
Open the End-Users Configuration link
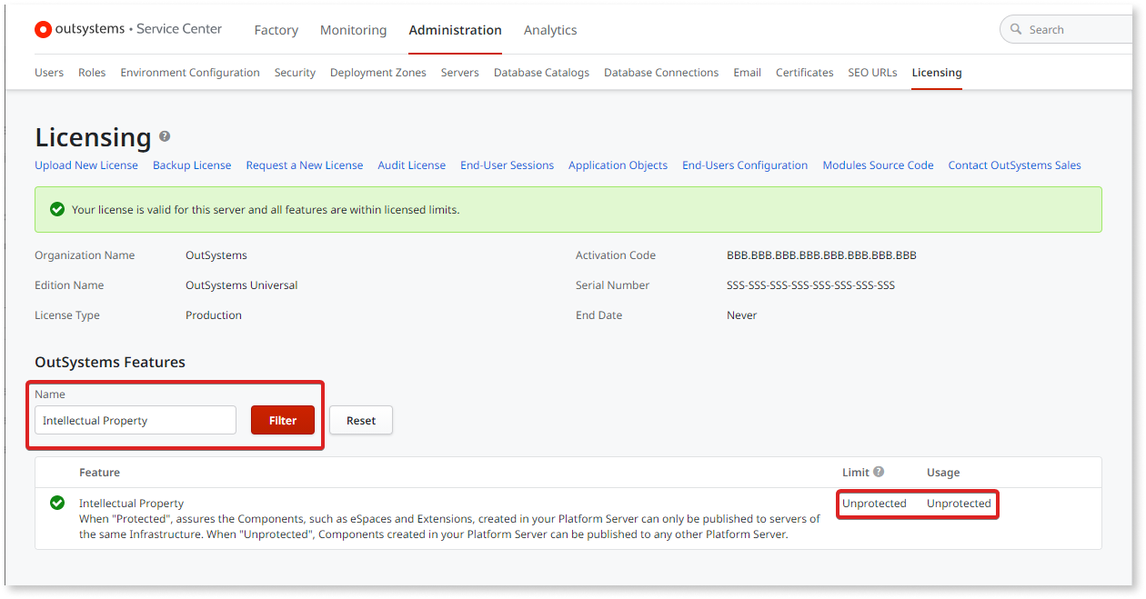tap(745, 165)
